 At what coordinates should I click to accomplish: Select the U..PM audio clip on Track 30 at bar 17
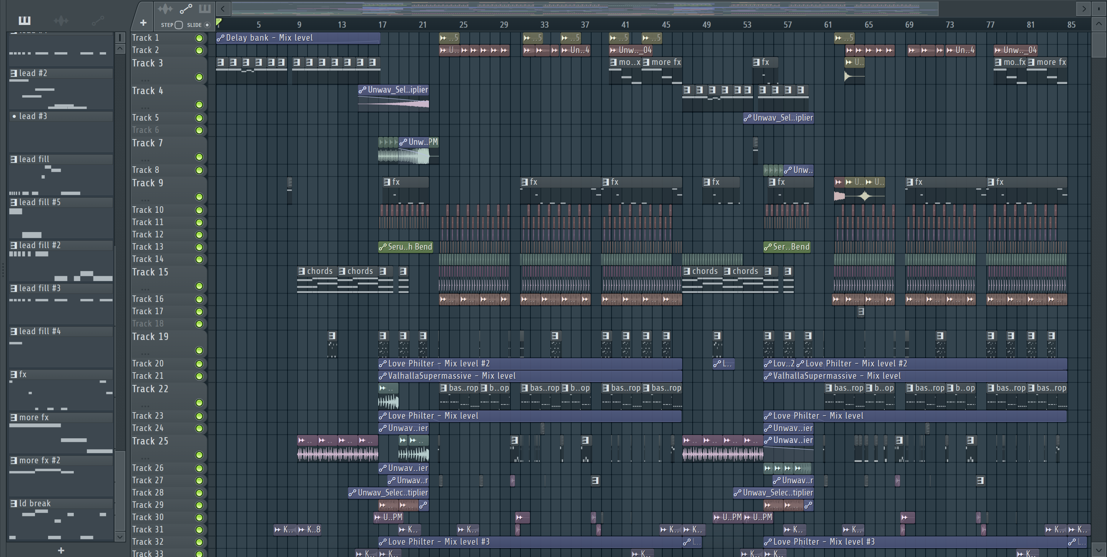coord(388,517)
